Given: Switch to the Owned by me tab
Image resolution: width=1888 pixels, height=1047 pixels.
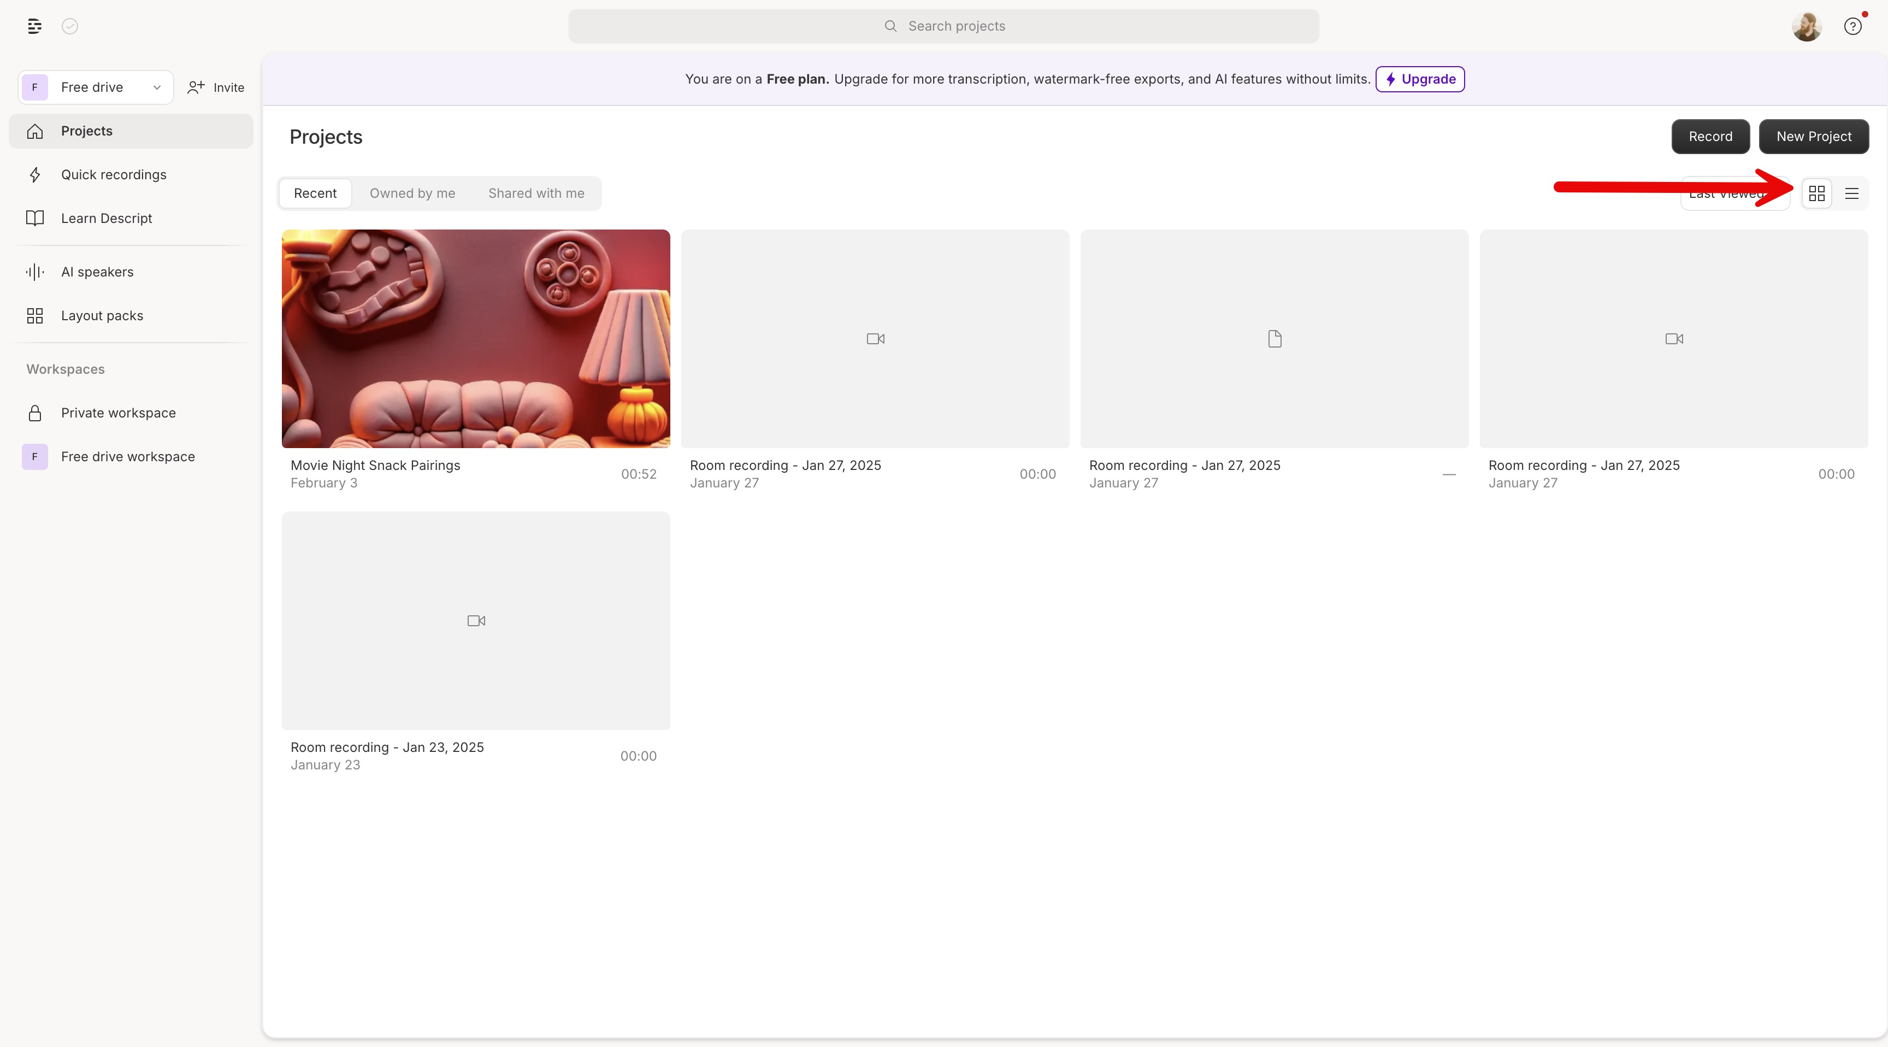Looking at the screenshot, I should point(412,193).
